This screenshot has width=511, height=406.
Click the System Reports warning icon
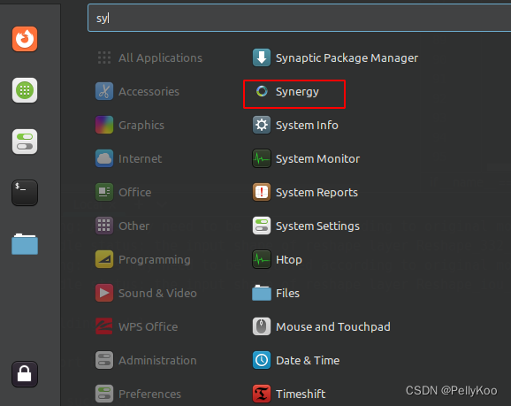[x=262, y=192]
